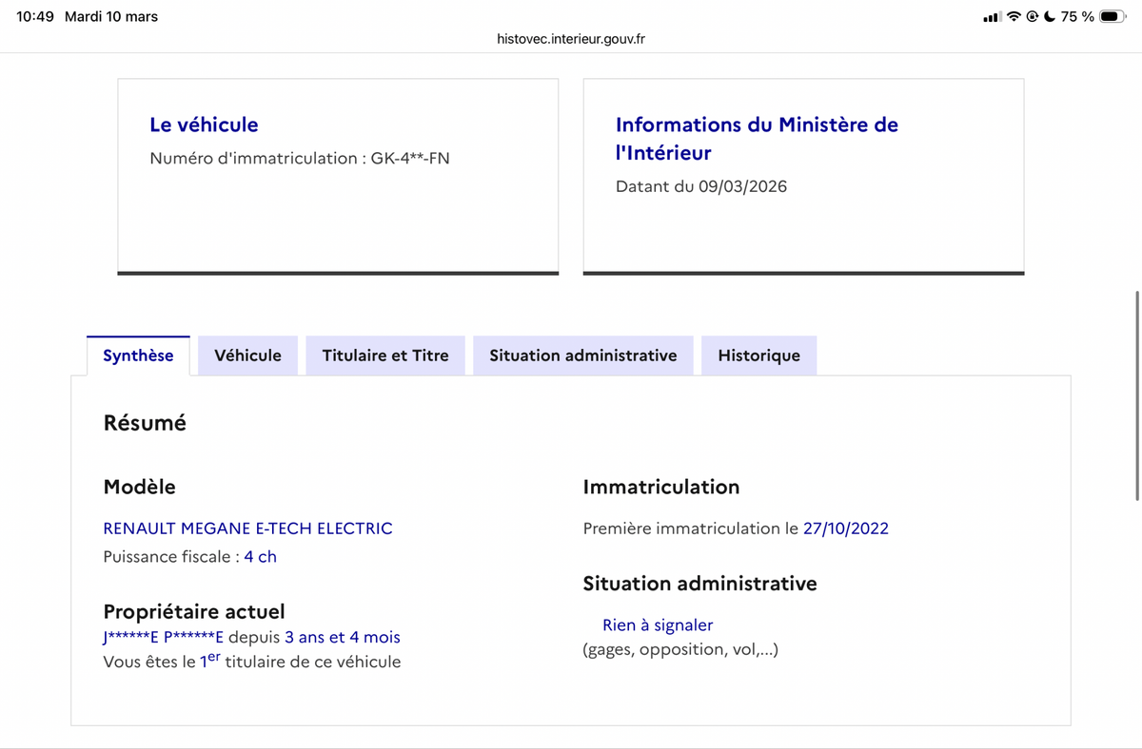Click the "Le véhicule" card heading
The image size is (1142, 749).
tap(204, 125)
